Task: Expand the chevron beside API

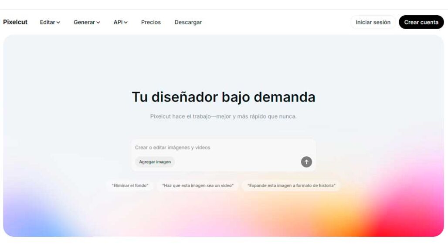Action: click(126, 23)
